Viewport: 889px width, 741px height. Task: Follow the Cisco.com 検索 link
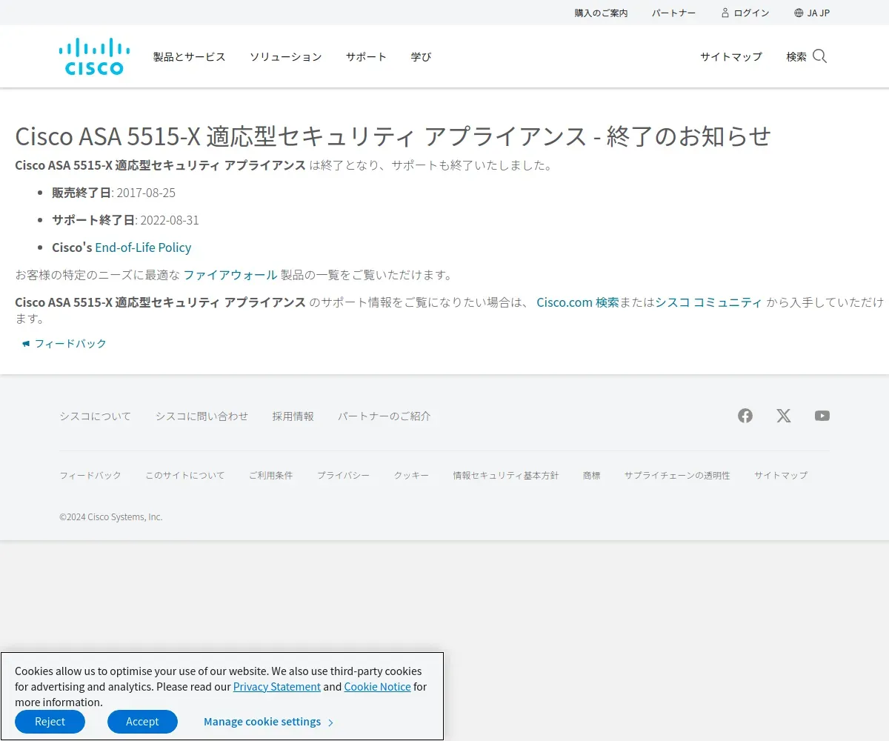[578, 302]
